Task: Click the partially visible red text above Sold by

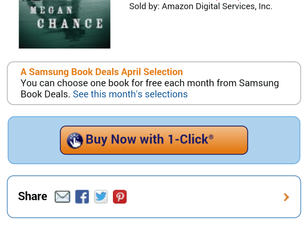Action: click(x=228, y=0)
